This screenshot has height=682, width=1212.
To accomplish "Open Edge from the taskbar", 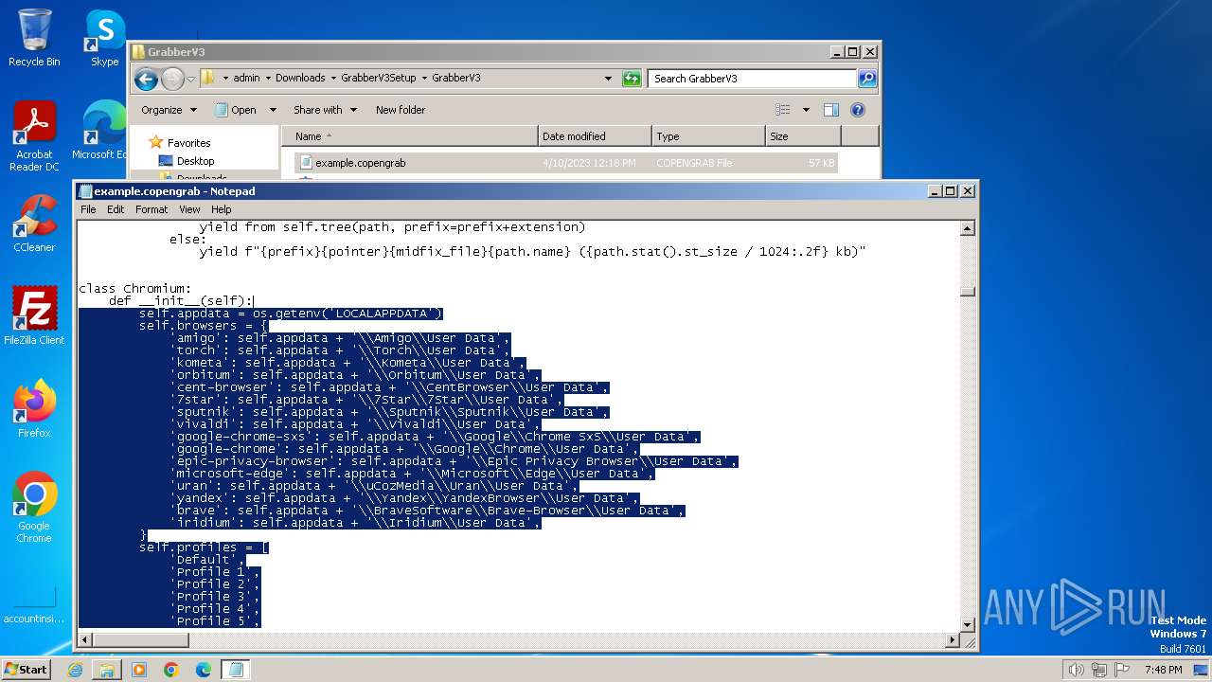I will point(204,670).
